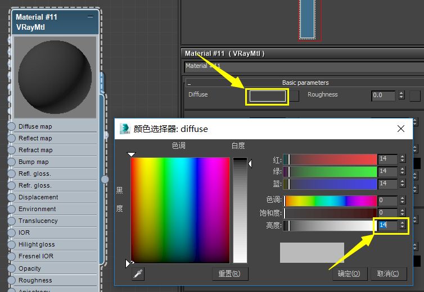This screenshot has width=424, height=292.
Task: Collapse the Basic parameters rollout
Action: pos(189,84)
